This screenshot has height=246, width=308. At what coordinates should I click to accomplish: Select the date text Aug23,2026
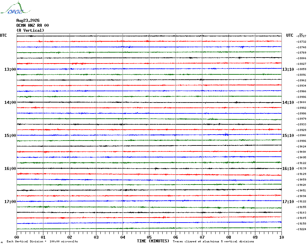click(28, 20)
